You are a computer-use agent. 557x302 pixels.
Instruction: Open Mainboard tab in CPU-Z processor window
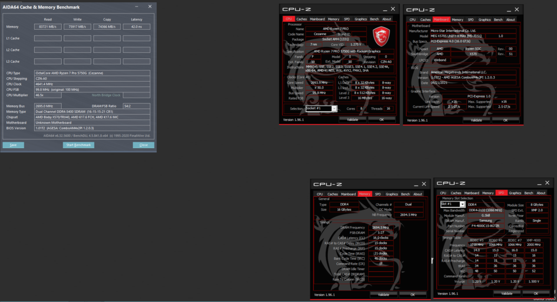317,19
